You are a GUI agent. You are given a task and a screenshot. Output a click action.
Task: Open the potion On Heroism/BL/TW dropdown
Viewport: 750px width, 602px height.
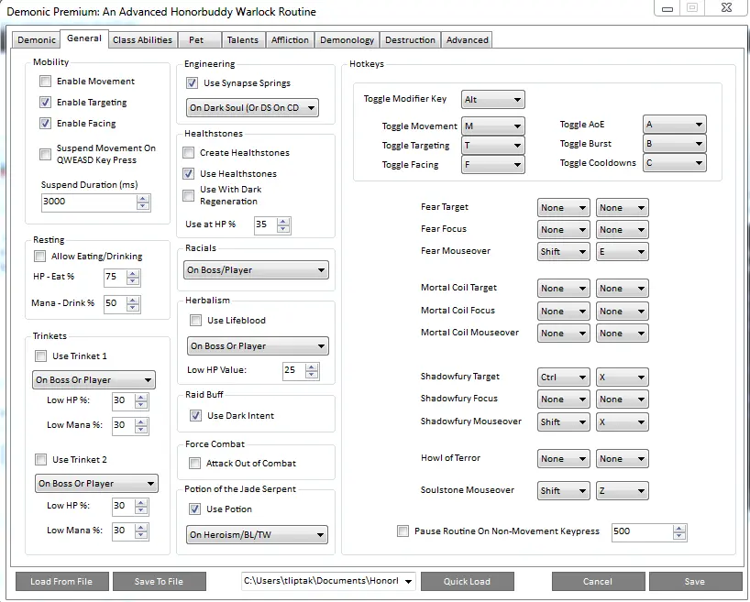pos(257,534)
